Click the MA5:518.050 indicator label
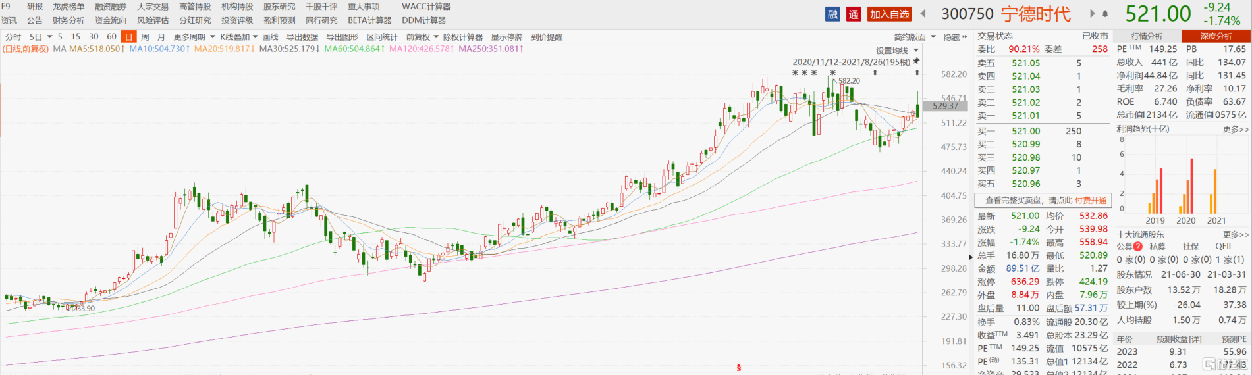Image resolution: width=1252 pixels, height=375 pixels. 97,49
